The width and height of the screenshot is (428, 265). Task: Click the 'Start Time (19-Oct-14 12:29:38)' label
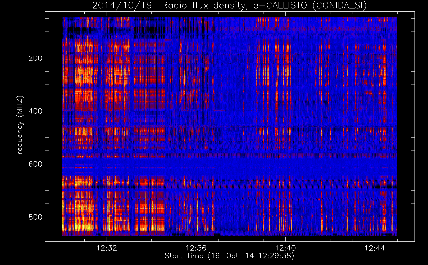point(229,256)
